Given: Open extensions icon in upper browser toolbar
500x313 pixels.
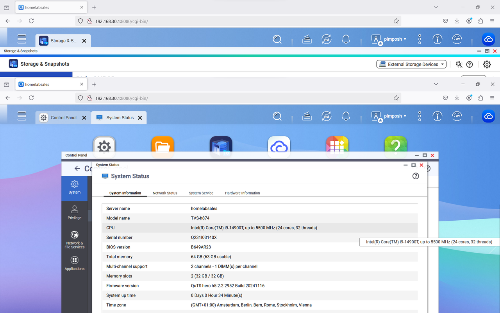Looking at the screenshot, I should pos(480,21).
